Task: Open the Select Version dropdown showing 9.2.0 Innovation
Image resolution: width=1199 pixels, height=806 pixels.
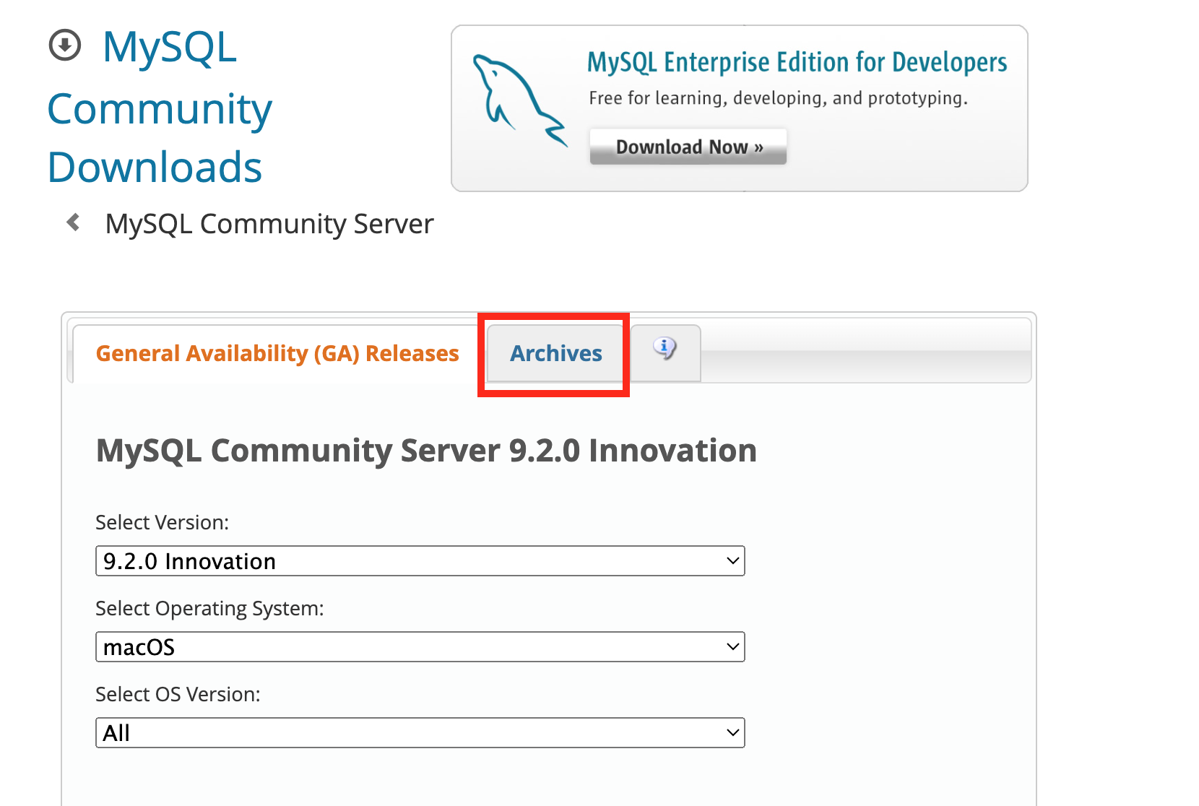Action: [x=420, y=561]
